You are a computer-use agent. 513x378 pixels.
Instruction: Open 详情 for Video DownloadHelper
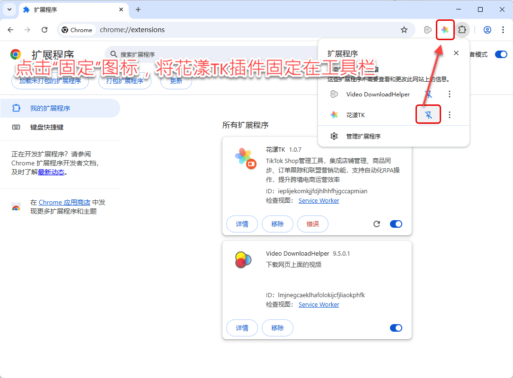[x=242, y=328]
